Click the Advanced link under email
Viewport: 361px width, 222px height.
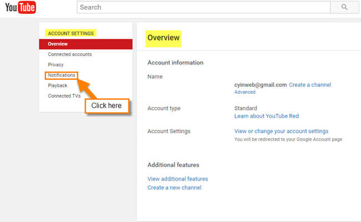(245, 92)
